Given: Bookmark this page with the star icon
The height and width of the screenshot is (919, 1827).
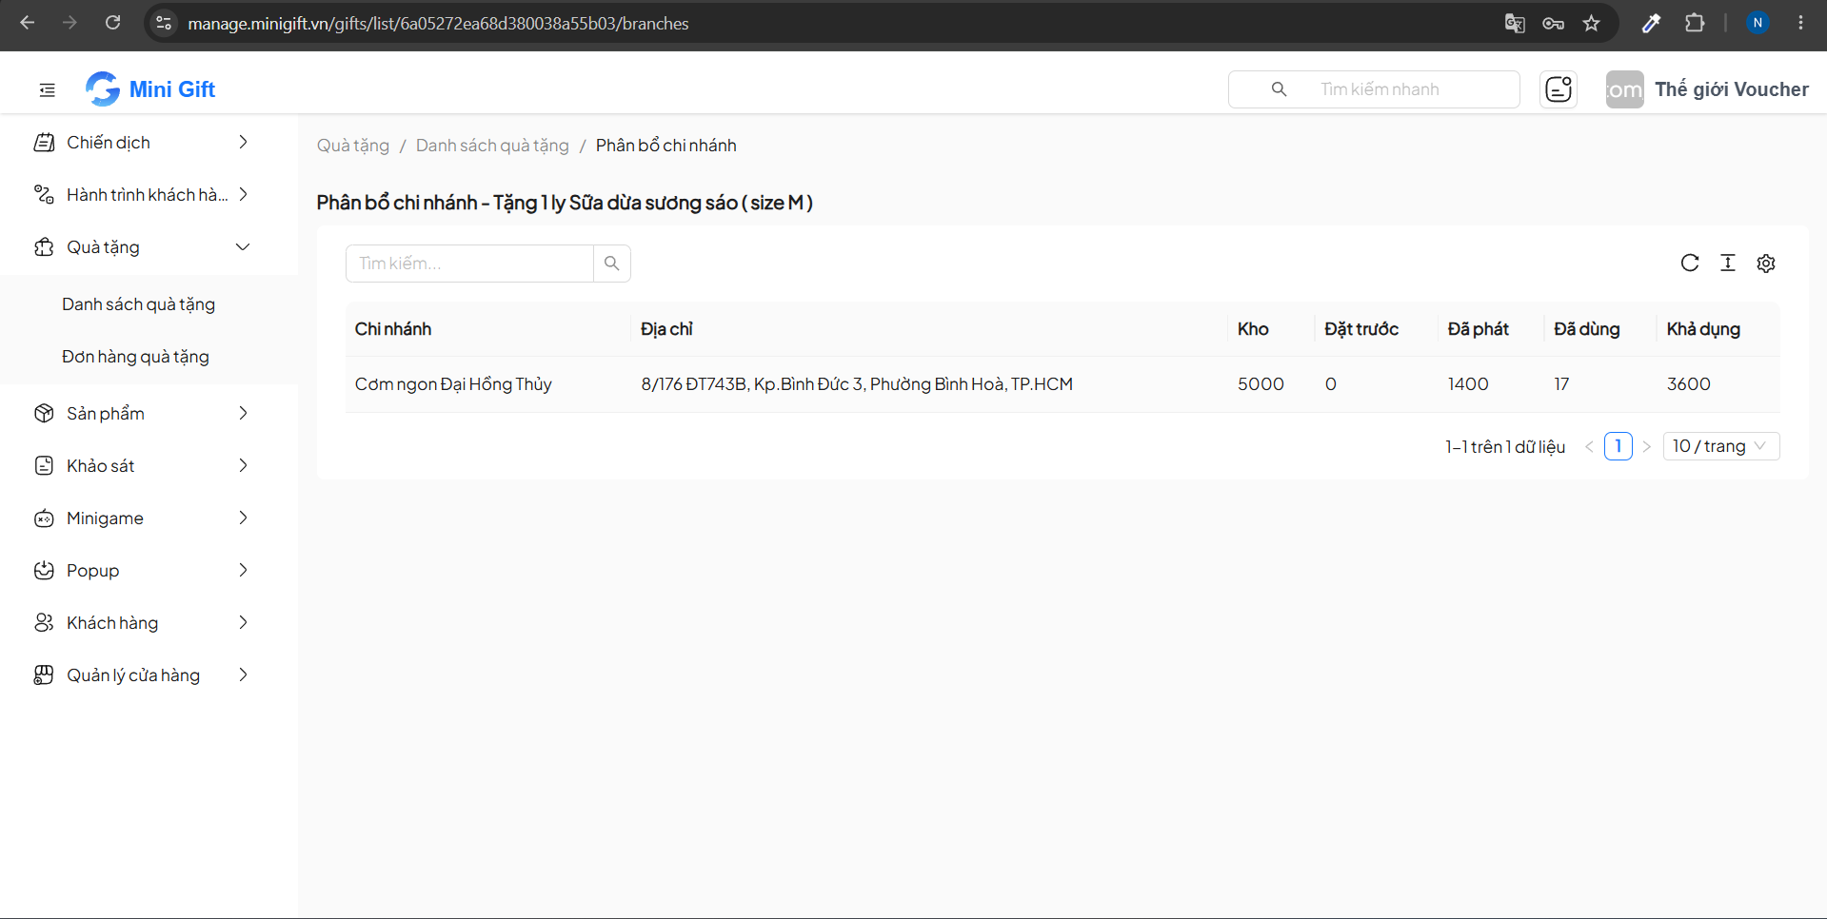Looking at the screenshot, I should pyautogui.click(x=1591, y=23).
